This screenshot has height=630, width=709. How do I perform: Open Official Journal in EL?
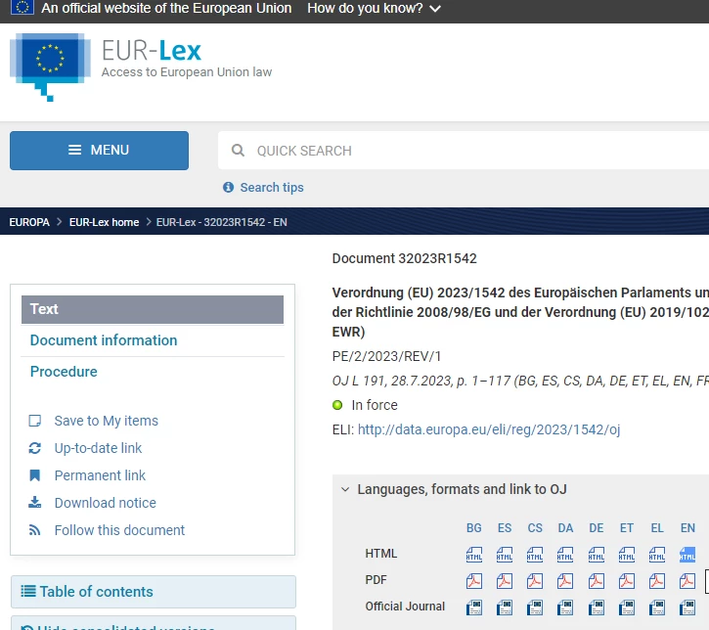point(657,607)
